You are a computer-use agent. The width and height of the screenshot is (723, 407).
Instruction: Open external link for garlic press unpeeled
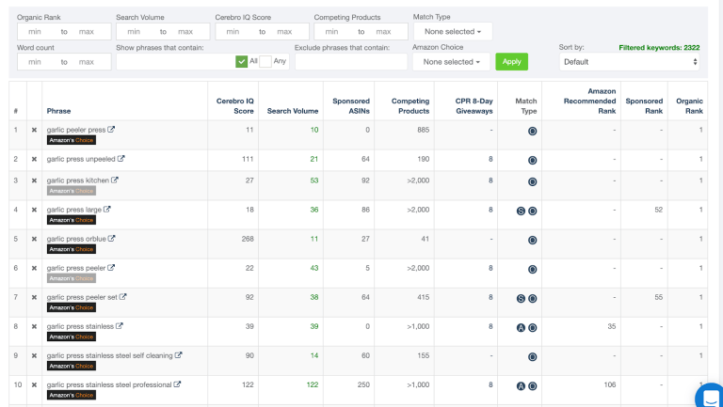click(120, 158)
